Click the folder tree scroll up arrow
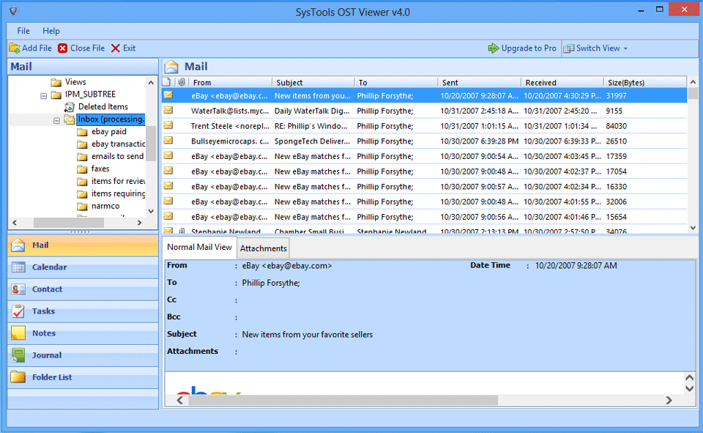 pos(151,83)
